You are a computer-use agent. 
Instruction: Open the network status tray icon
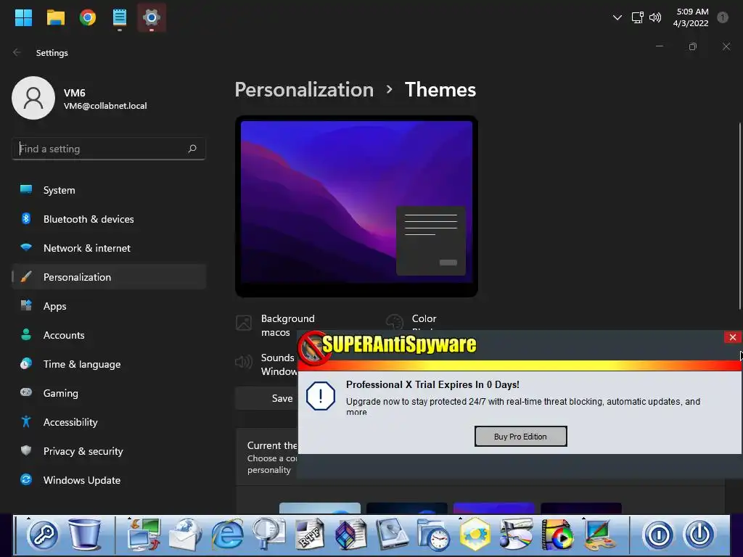coord(637,17)
